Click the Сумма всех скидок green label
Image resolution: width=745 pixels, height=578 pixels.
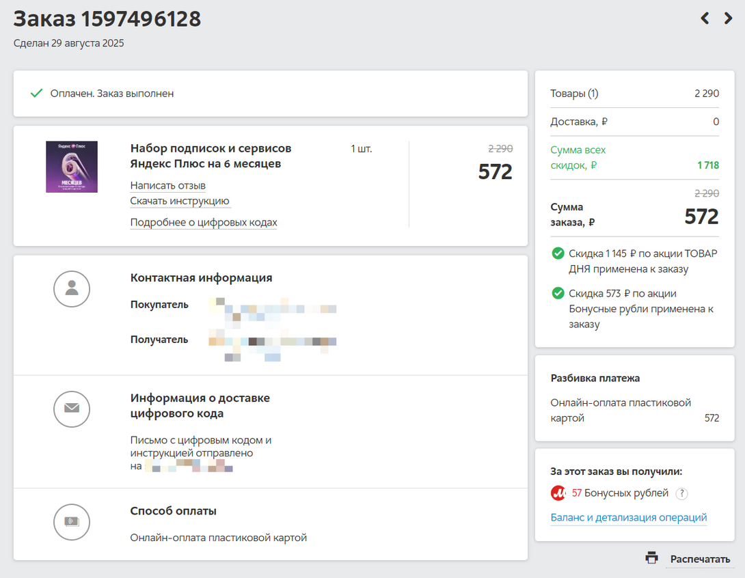578,157
